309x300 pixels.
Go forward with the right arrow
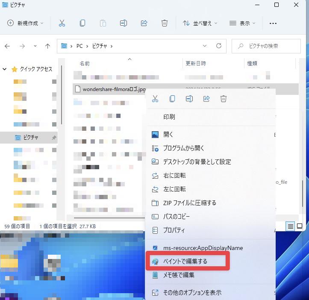(x=22, y=46)
